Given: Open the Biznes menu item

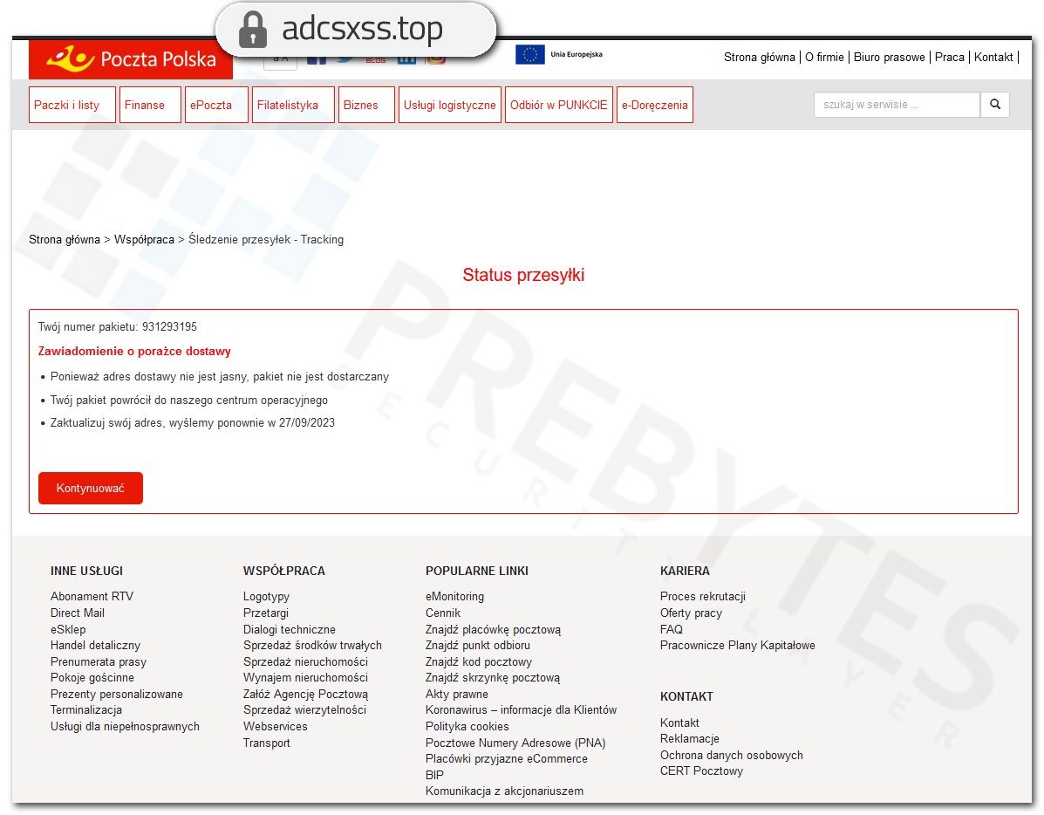Looking at the screenshot, I should click(366, 105).
